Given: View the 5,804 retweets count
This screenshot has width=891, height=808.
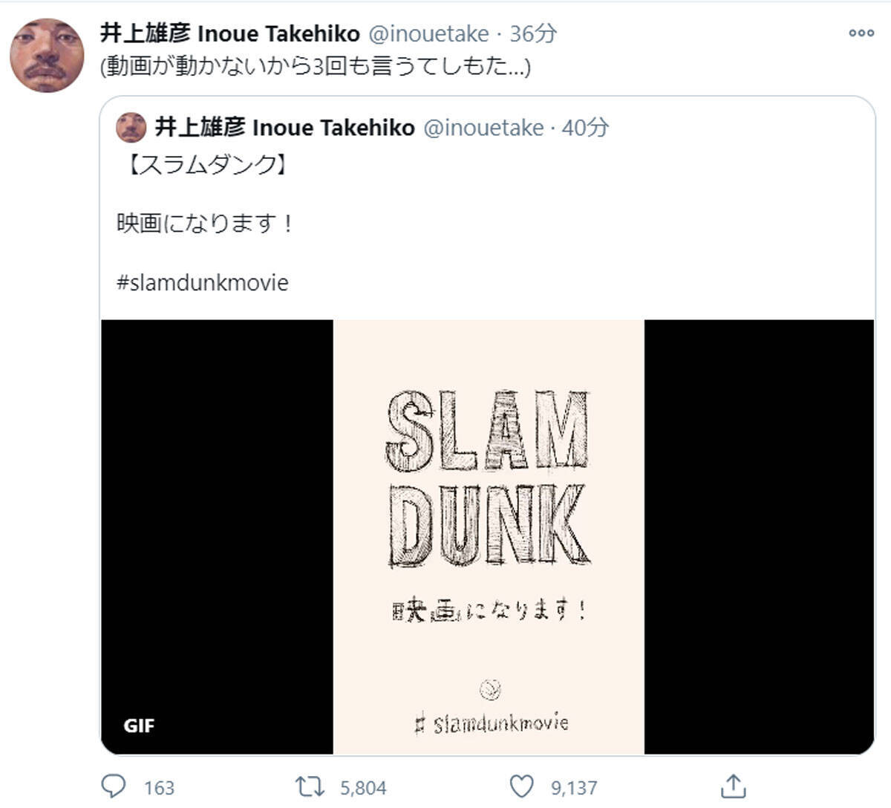Looking at the screenshot, I should pyautogui.click(x=363, y=787).
